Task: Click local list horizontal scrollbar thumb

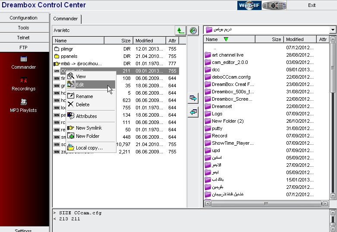Action: tap(266, 203)
